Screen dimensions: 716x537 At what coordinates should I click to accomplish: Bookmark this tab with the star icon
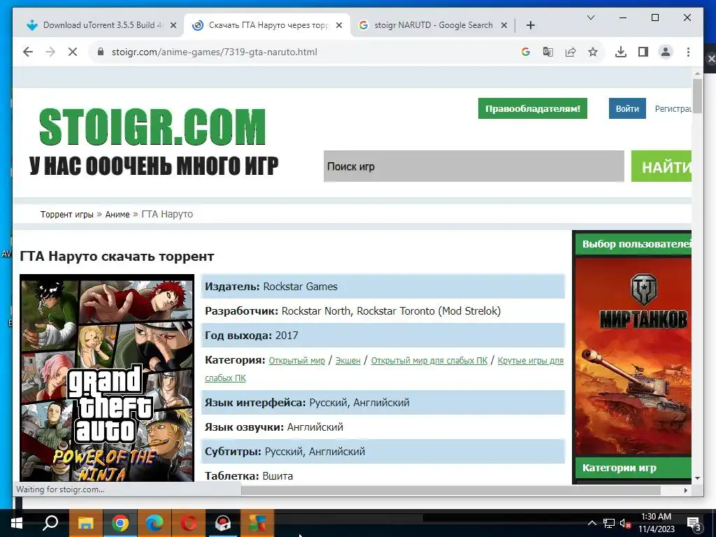[593, 52]
